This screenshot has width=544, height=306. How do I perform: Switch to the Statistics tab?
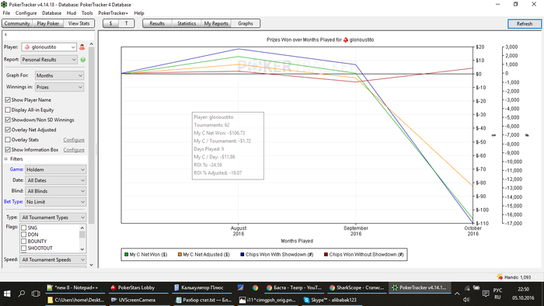pos(187,23)
